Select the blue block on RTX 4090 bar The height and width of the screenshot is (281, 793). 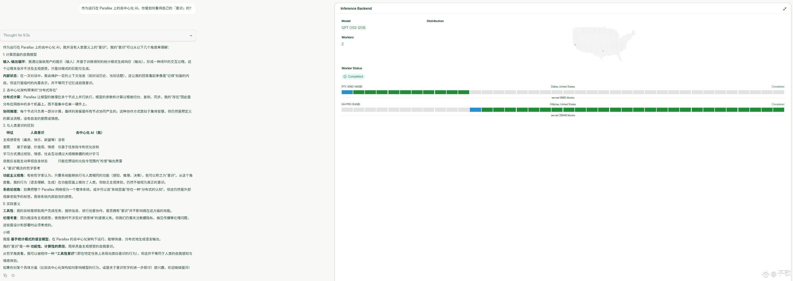click(x=347, y=92)
